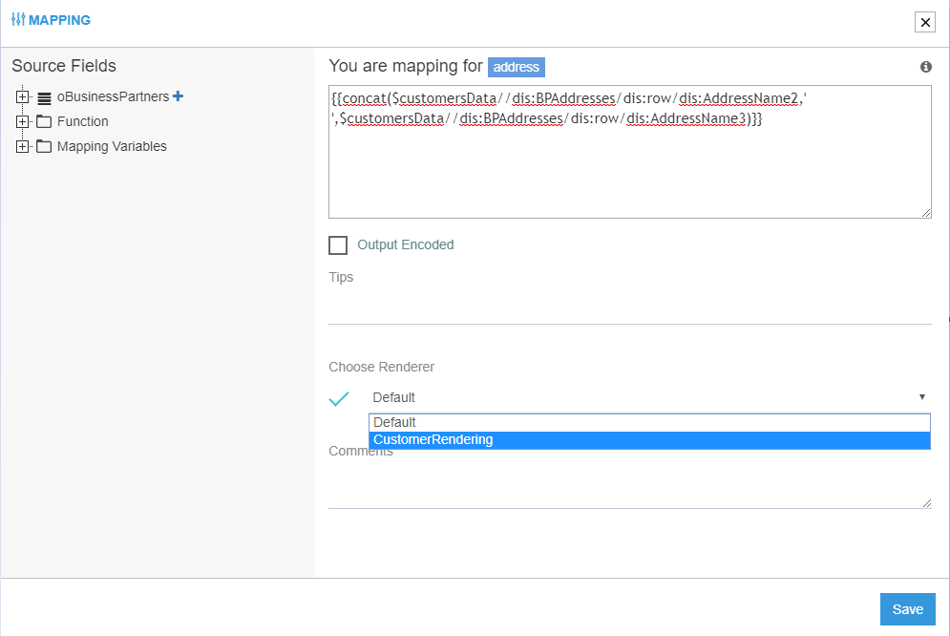Click the info icon above the expression box
Screen dimensions: 950x636
point(925,67)
